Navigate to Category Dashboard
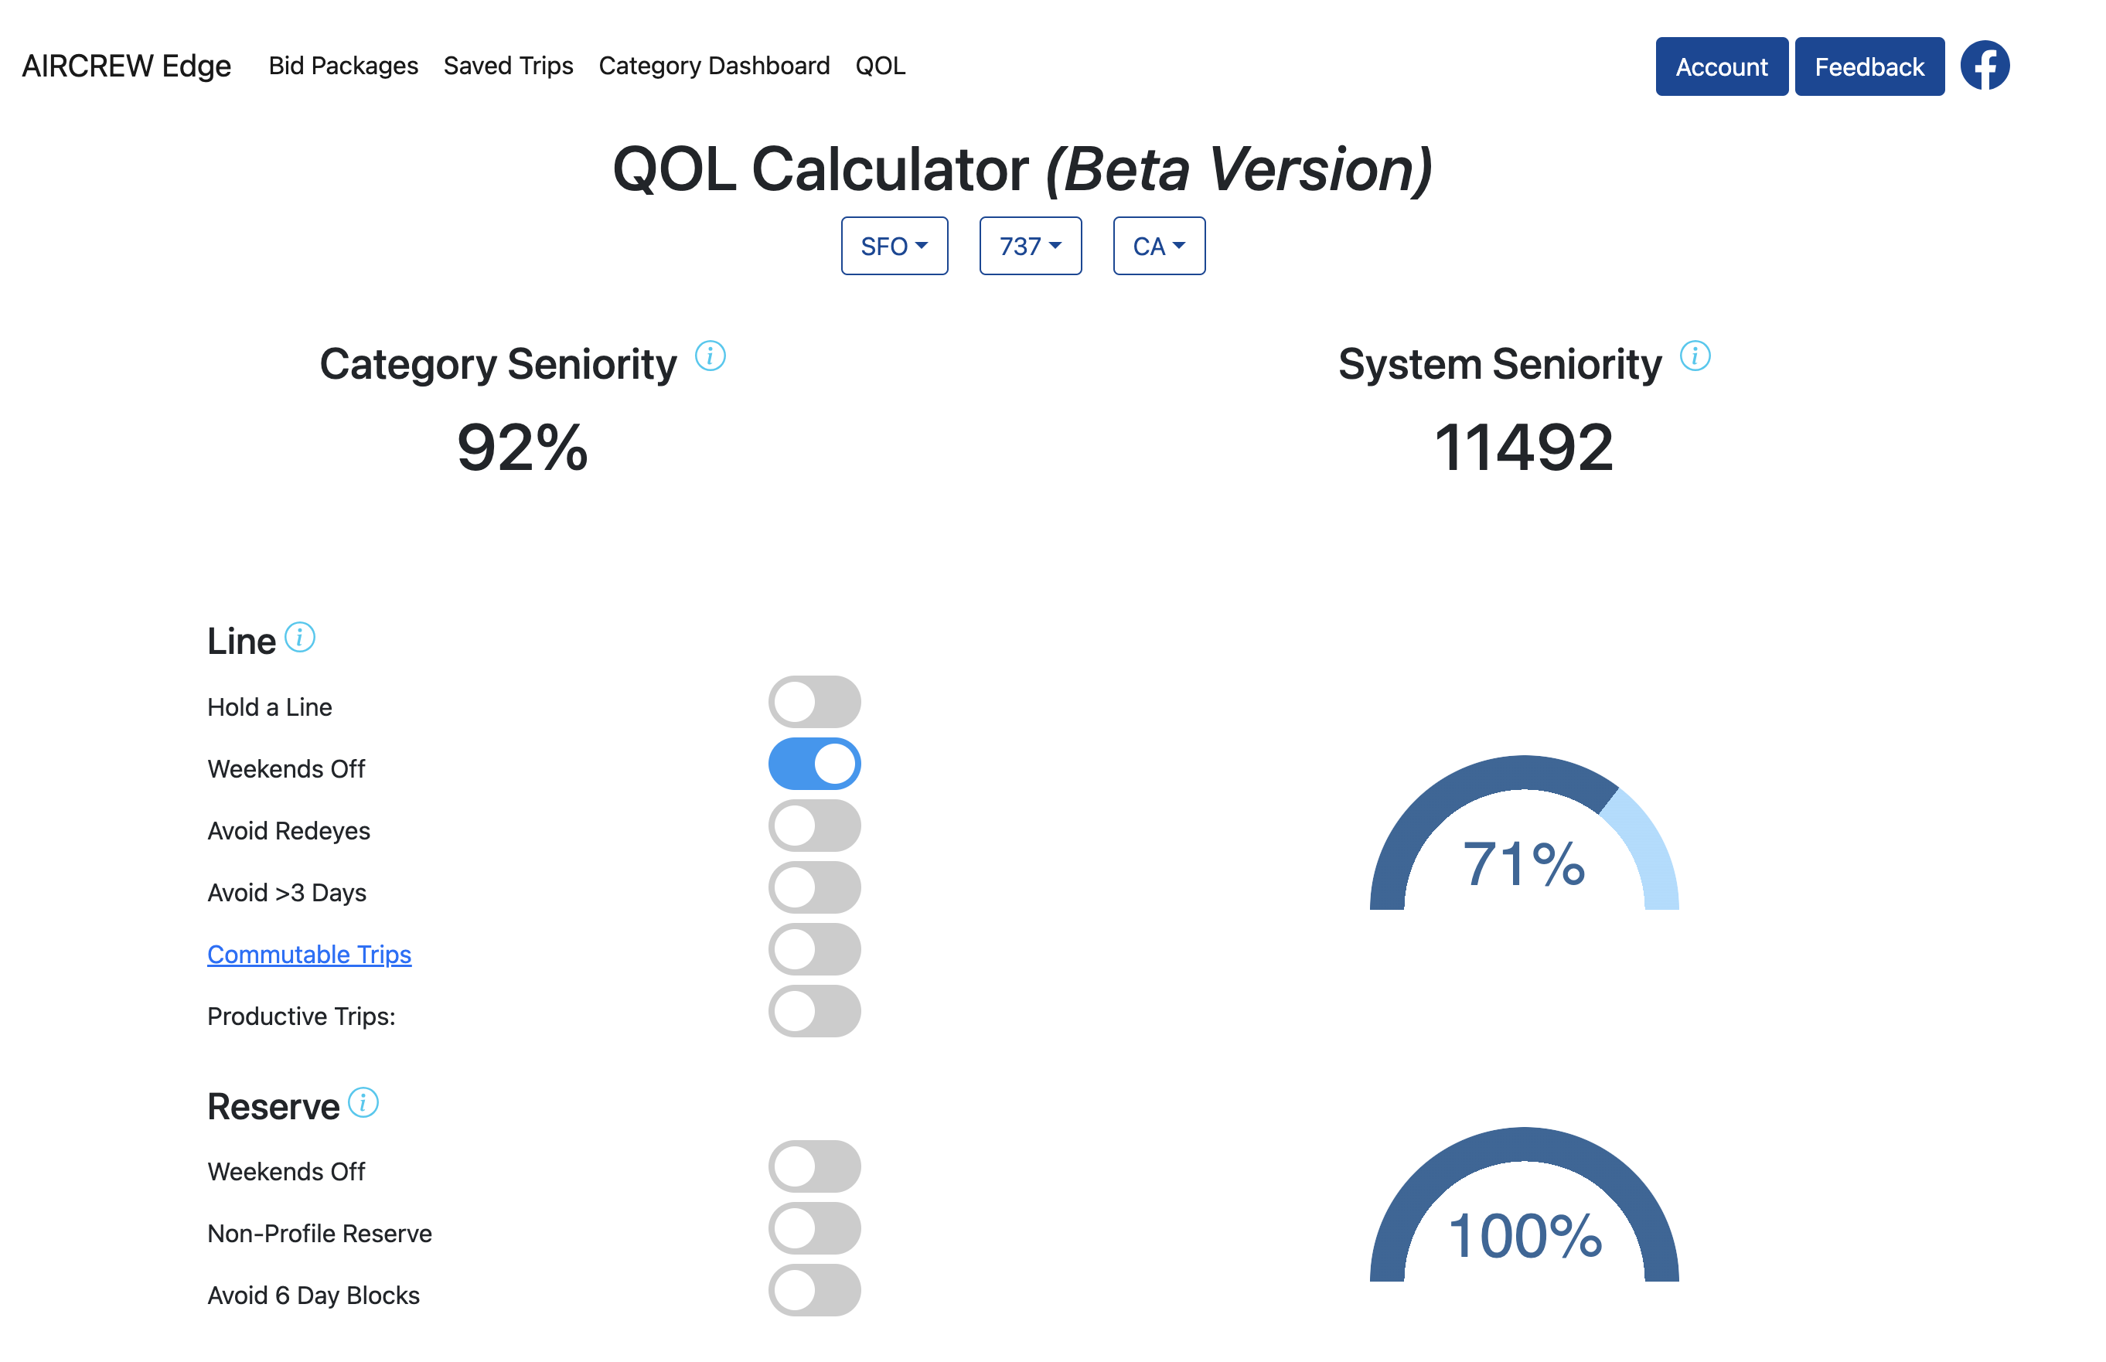This screenshot has width=2106, height=1362. click(714, 66)
